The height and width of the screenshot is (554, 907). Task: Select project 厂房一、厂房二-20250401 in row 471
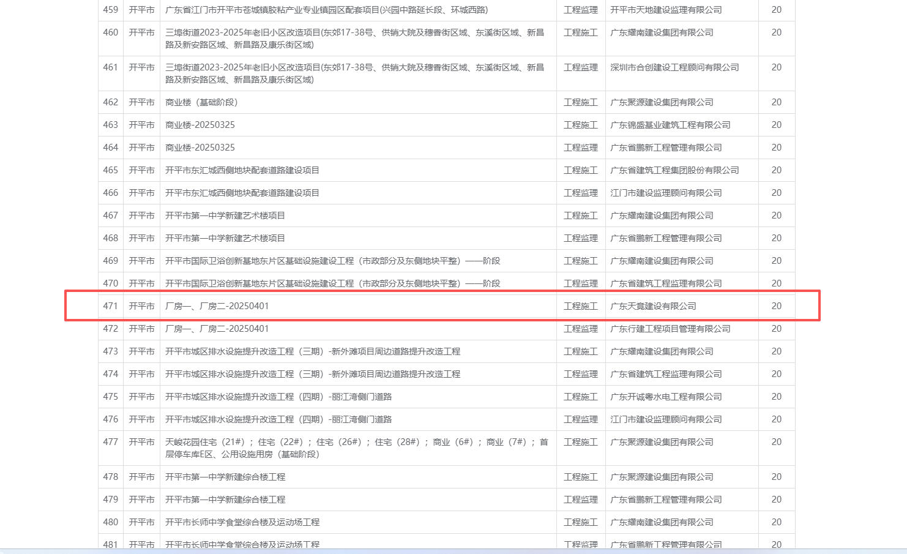[217, 306]
